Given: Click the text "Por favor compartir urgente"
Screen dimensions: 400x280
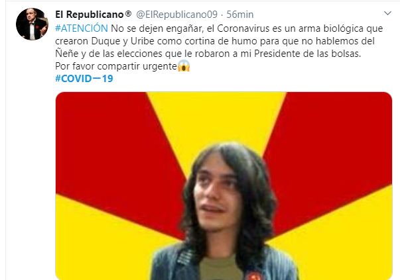Looking at the screenshot, I should pos(116,66).
